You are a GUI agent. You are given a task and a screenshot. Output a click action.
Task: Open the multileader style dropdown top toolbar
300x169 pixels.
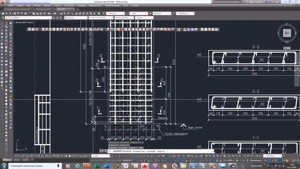[x=185, y=14]
